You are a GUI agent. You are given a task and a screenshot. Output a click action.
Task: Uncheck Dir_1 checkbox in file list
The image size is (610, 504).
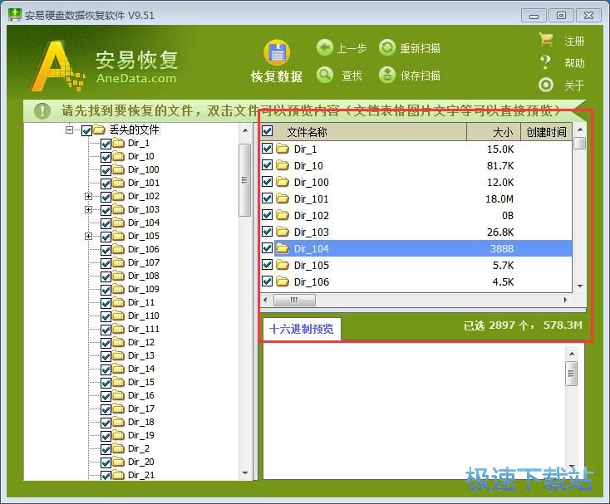[x=268, y=148]
